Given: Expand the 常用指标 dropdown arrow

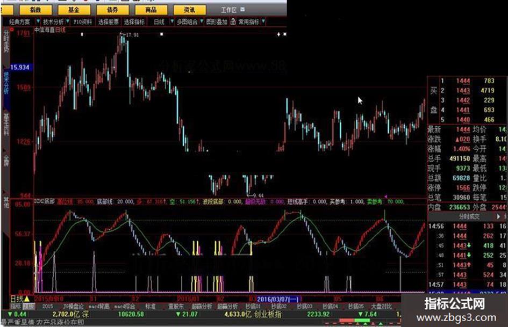Looking at the screenshot, I should pyautogui.click(x=263, y=21).
